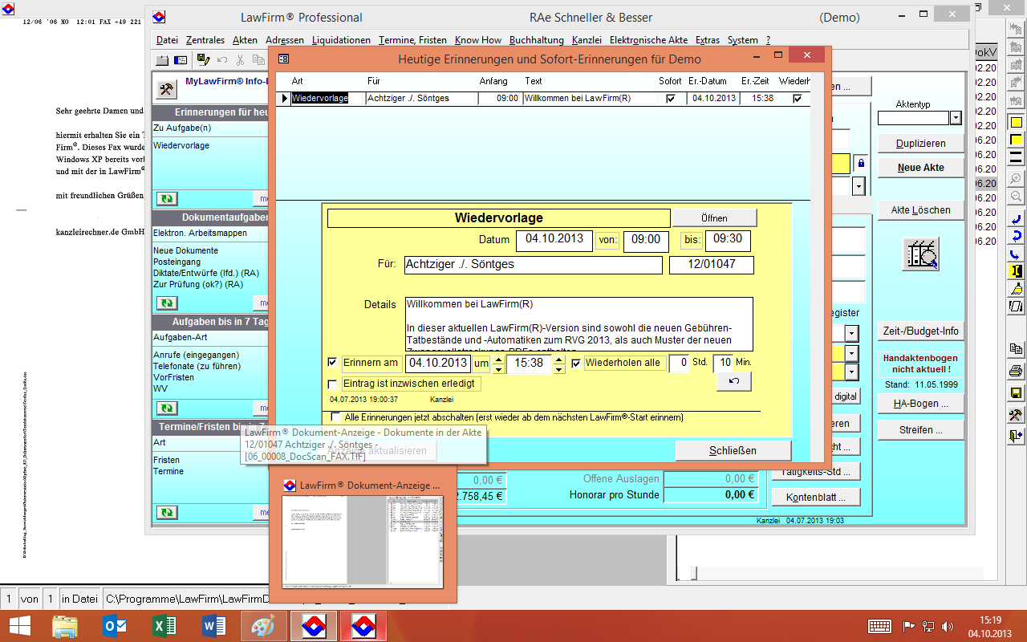
Task: Click the file search icon with magnifier
Action: pos(922,254)
